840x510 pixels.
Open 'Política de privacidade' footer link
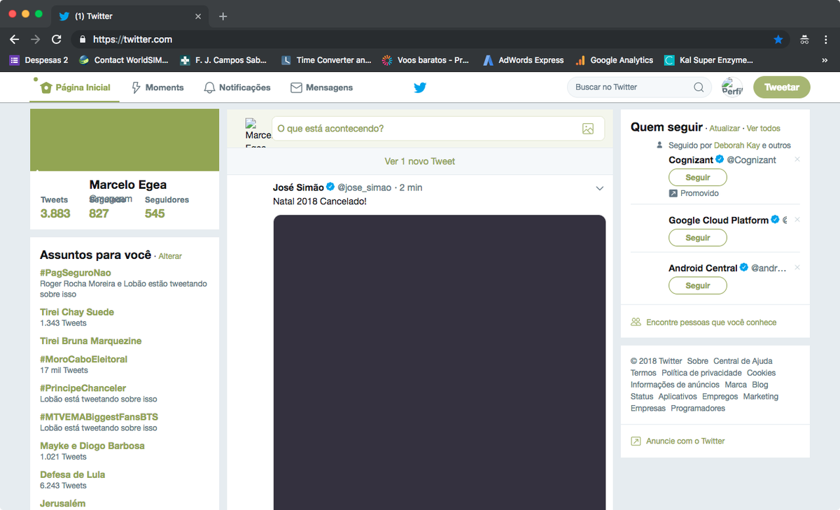pos(701,373)
